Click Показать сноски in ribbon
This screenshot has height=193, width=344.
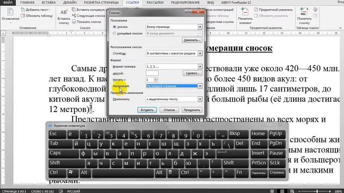pos(87,21)
